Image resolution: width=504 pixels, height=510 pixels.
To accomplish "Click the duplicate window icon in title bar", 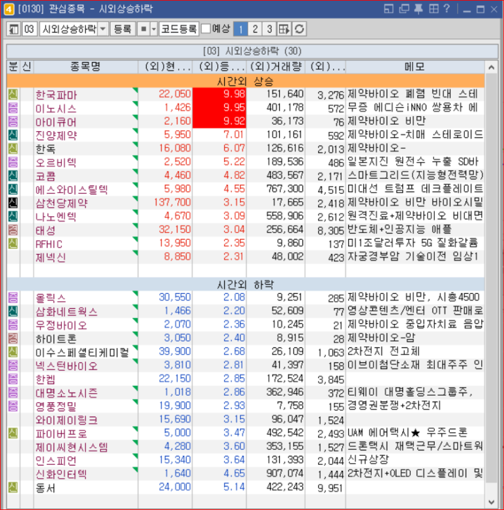I will (404, 8).
